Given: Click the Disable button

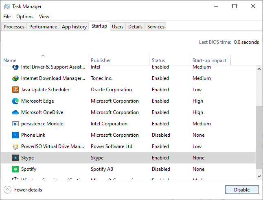Looking at the screenshot, I should point(242,190).
